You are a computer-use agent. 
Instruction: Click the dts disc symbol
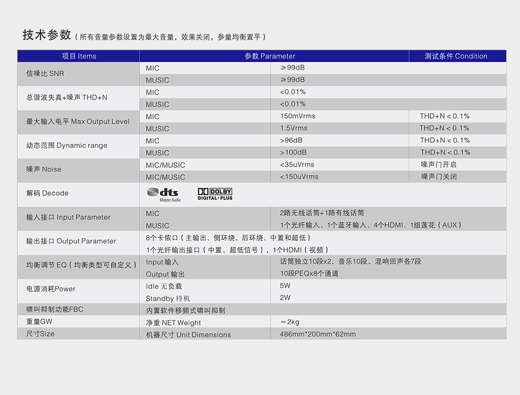point(152,191)
